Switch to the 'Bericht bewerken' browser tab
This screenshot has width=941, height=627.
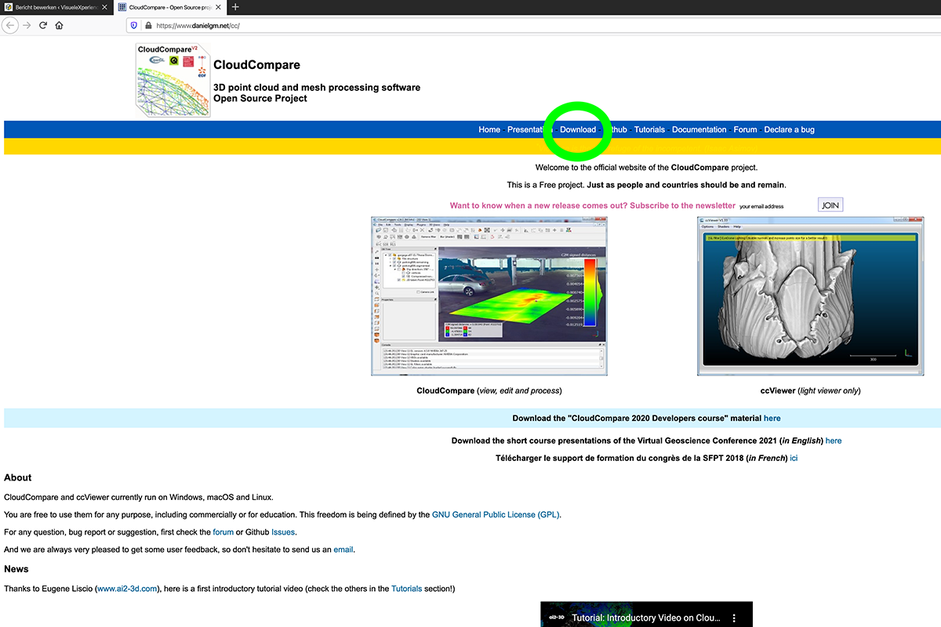point(56,7)
